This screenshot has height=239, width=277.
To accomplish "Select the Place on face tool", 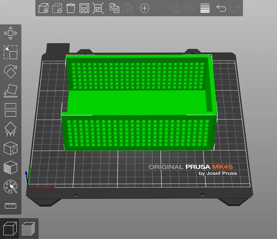I will pos(11,91).
